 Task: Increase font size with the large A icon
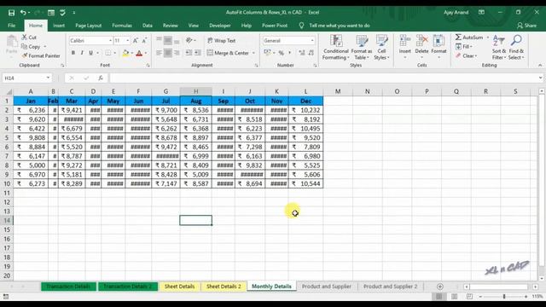[x=136, y=41]
